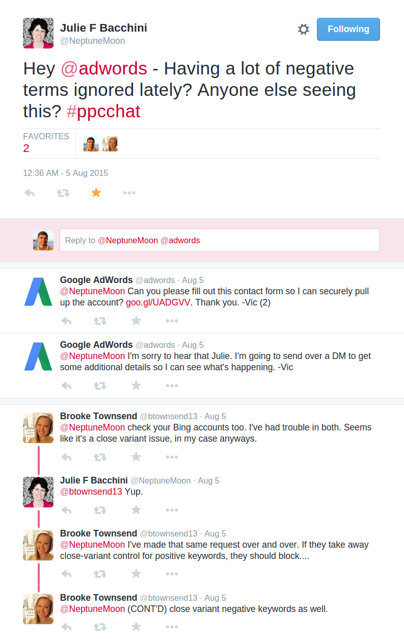Unfavorite the main tweet's gold star
This screenshot has width=404, height=639.
(96, 192)
